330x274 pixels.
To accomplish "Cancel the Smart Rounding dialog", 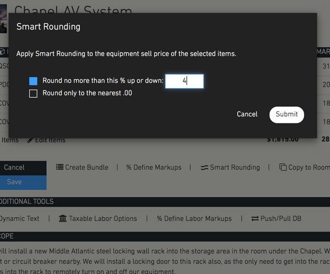I will (x=247, y=114).
